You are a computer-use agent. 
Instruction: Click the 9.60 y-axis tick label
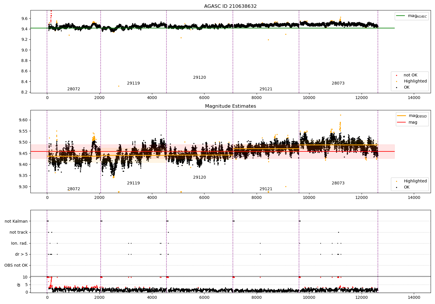pyautogui.click(x=23, y=120)
